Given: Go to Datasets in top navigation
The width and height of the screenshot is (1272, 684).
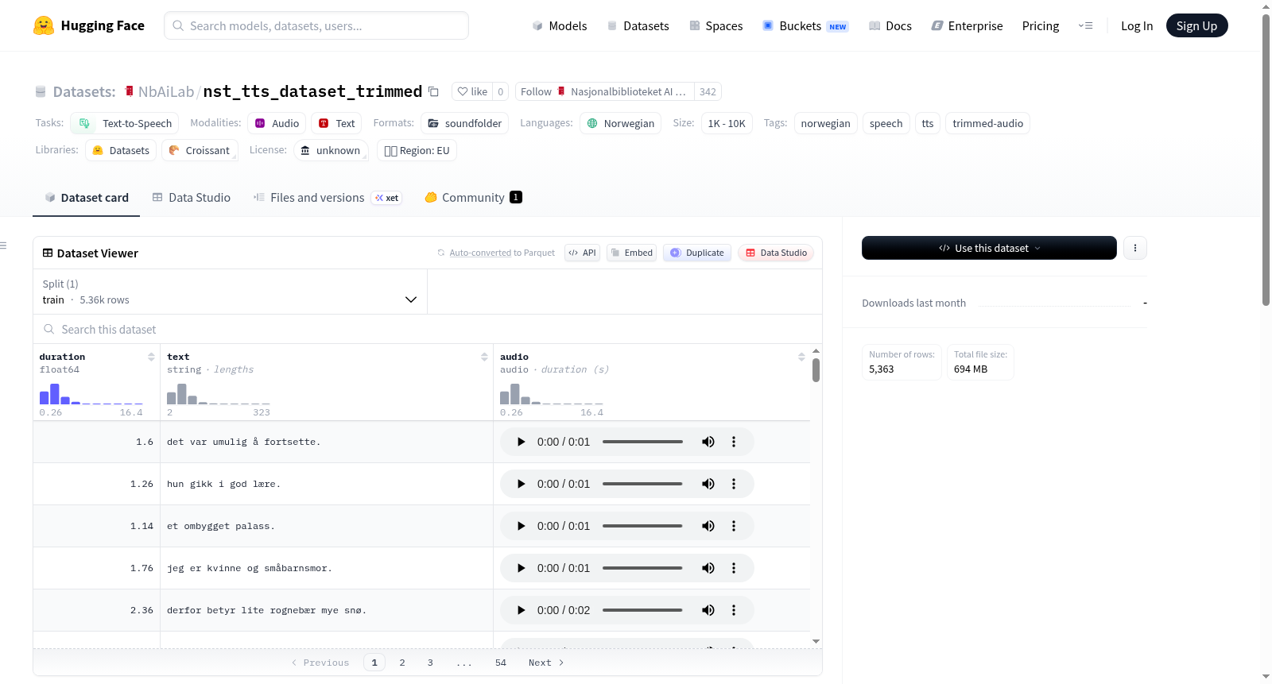Looking at the screenshot, I should (638, 26).
